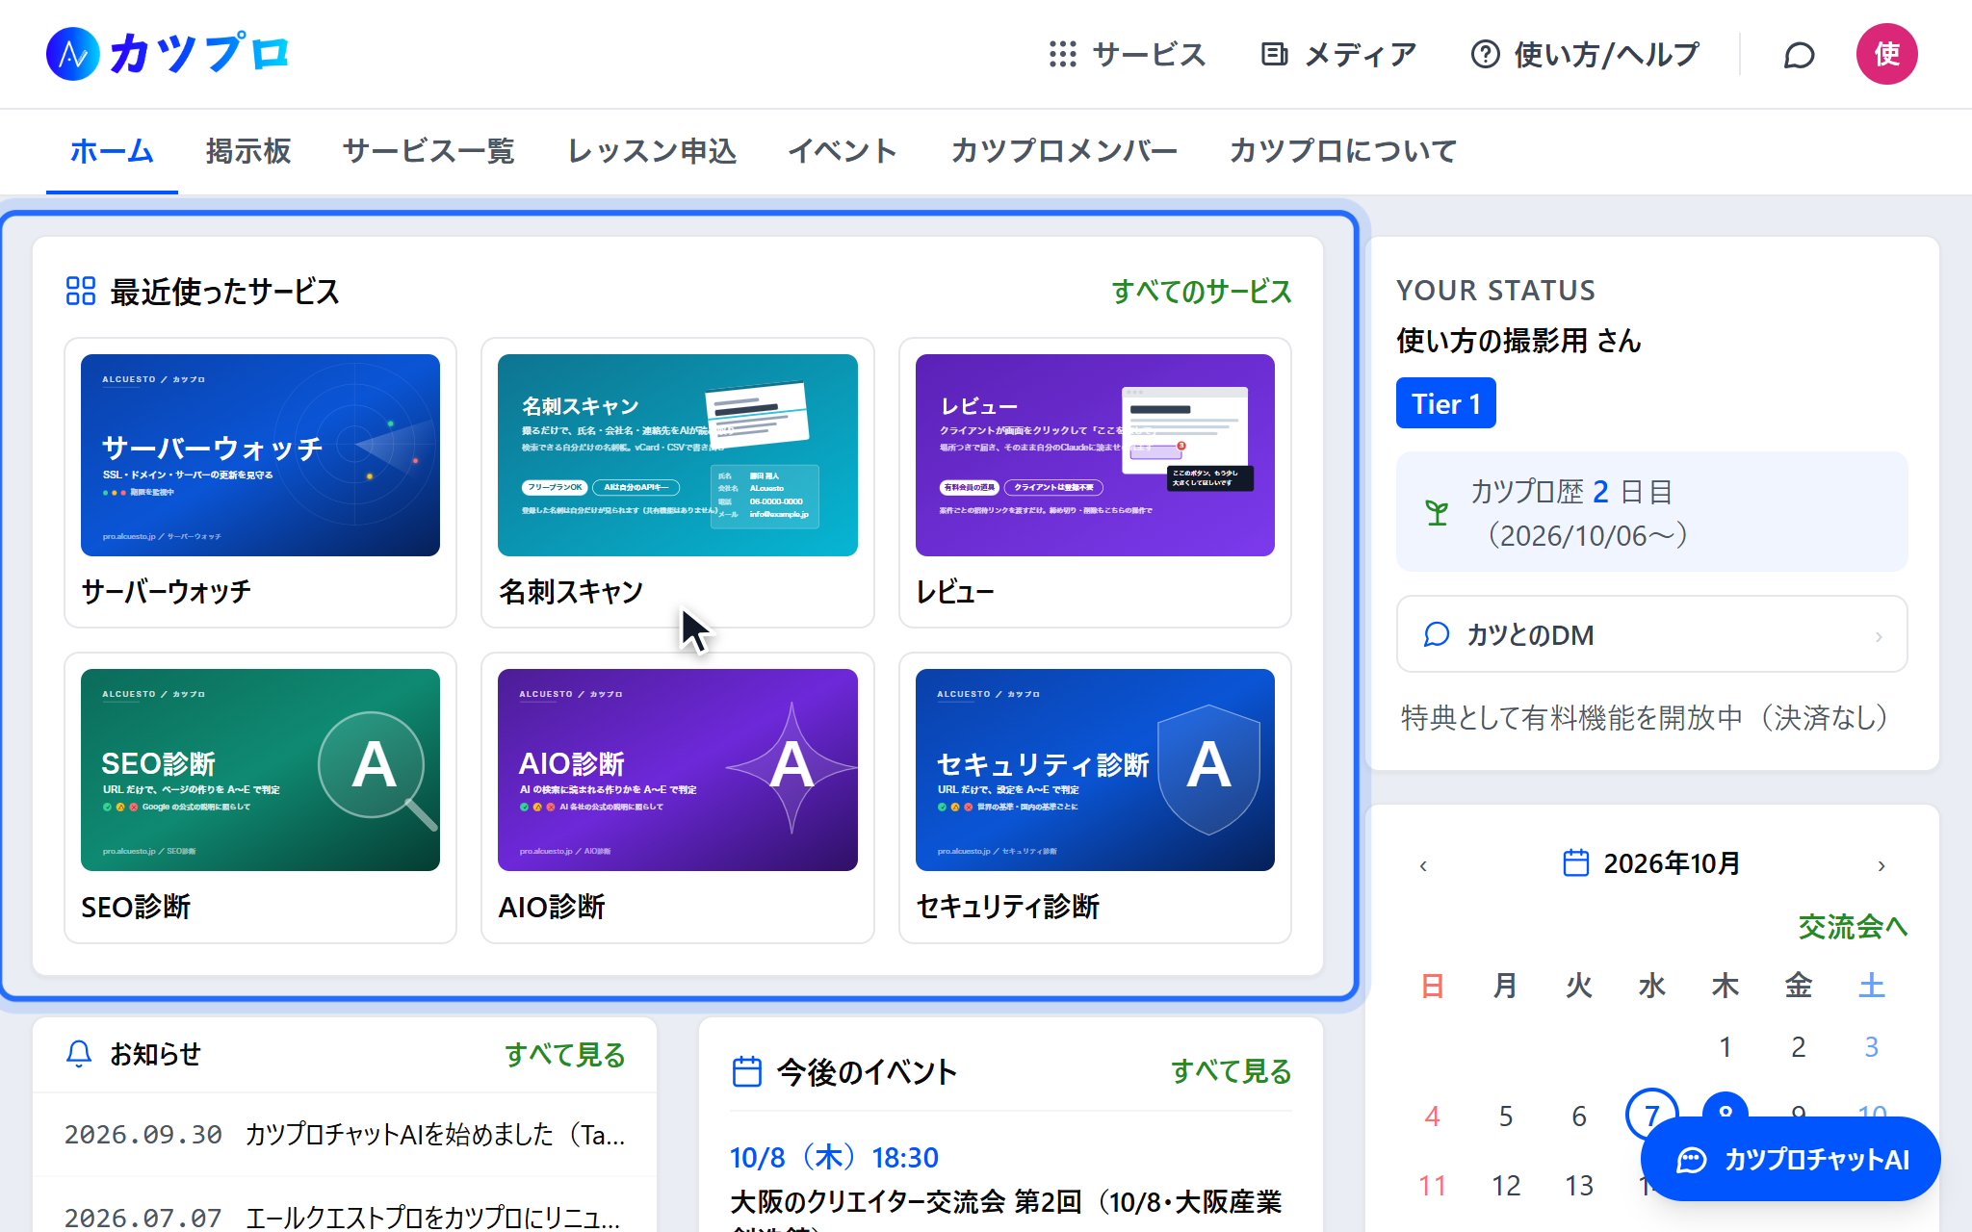Open the pink 使 user avatar
The image size is (1972, 1232).
pyautogui.click(x=1886, y=54)
